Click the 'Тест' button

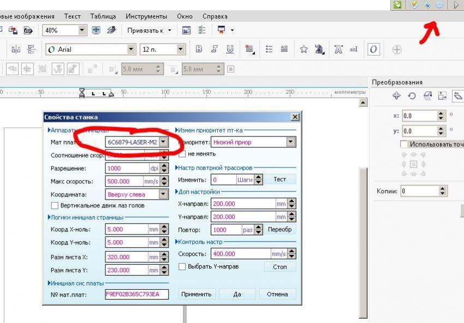280,180
